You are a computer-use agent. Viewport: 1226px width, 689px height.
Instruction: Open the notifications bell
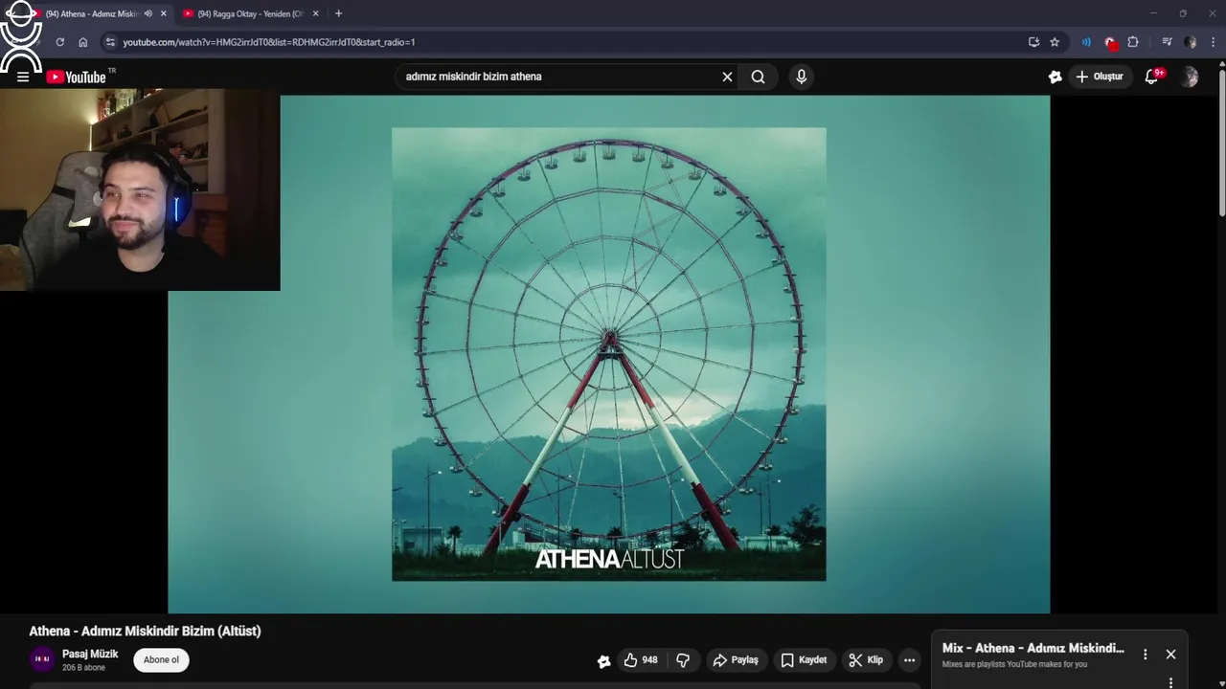[1152, 77]
